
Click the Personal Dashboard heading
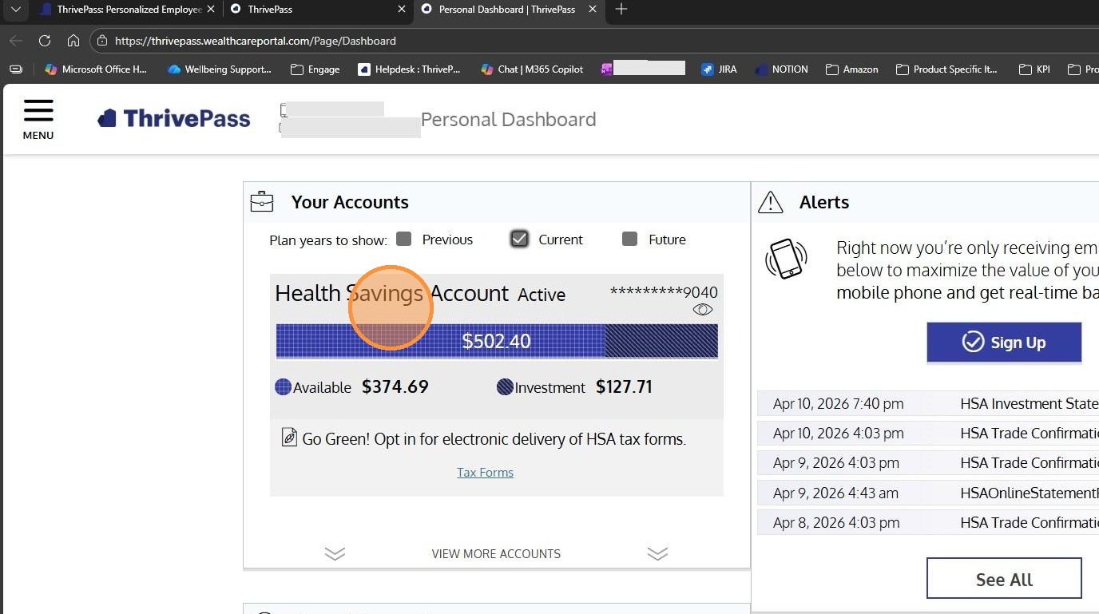tap(508, 119)
